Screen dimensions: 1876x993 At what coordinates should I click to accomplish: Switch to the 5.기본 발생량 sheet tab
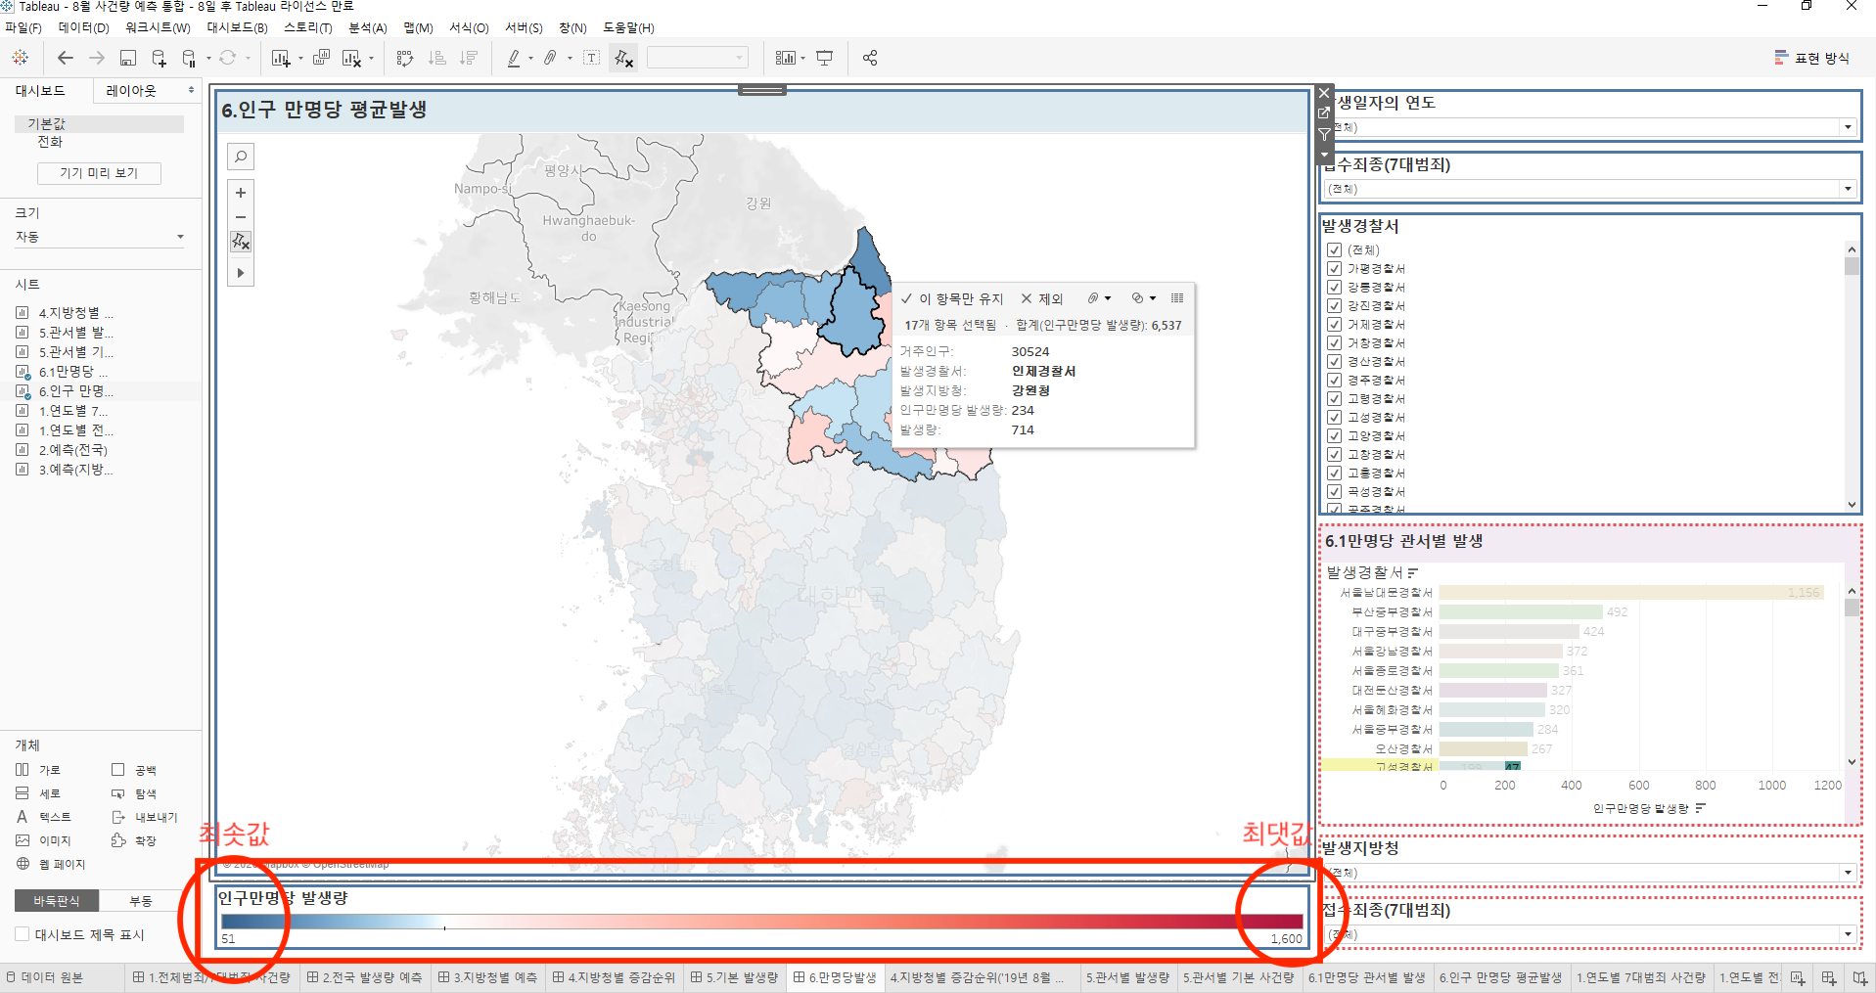tap(734, 977)
